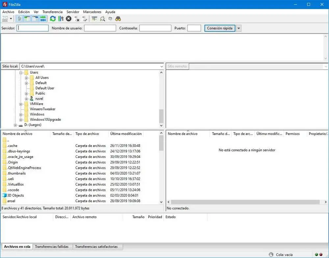Toggle the message log display
329x258 pixels.
19,19
